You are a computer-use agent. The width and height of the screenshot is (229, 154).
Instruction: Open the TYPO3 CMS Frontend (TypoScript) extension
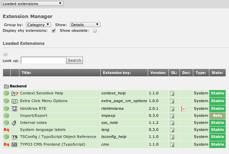click(x=52, y=144)
